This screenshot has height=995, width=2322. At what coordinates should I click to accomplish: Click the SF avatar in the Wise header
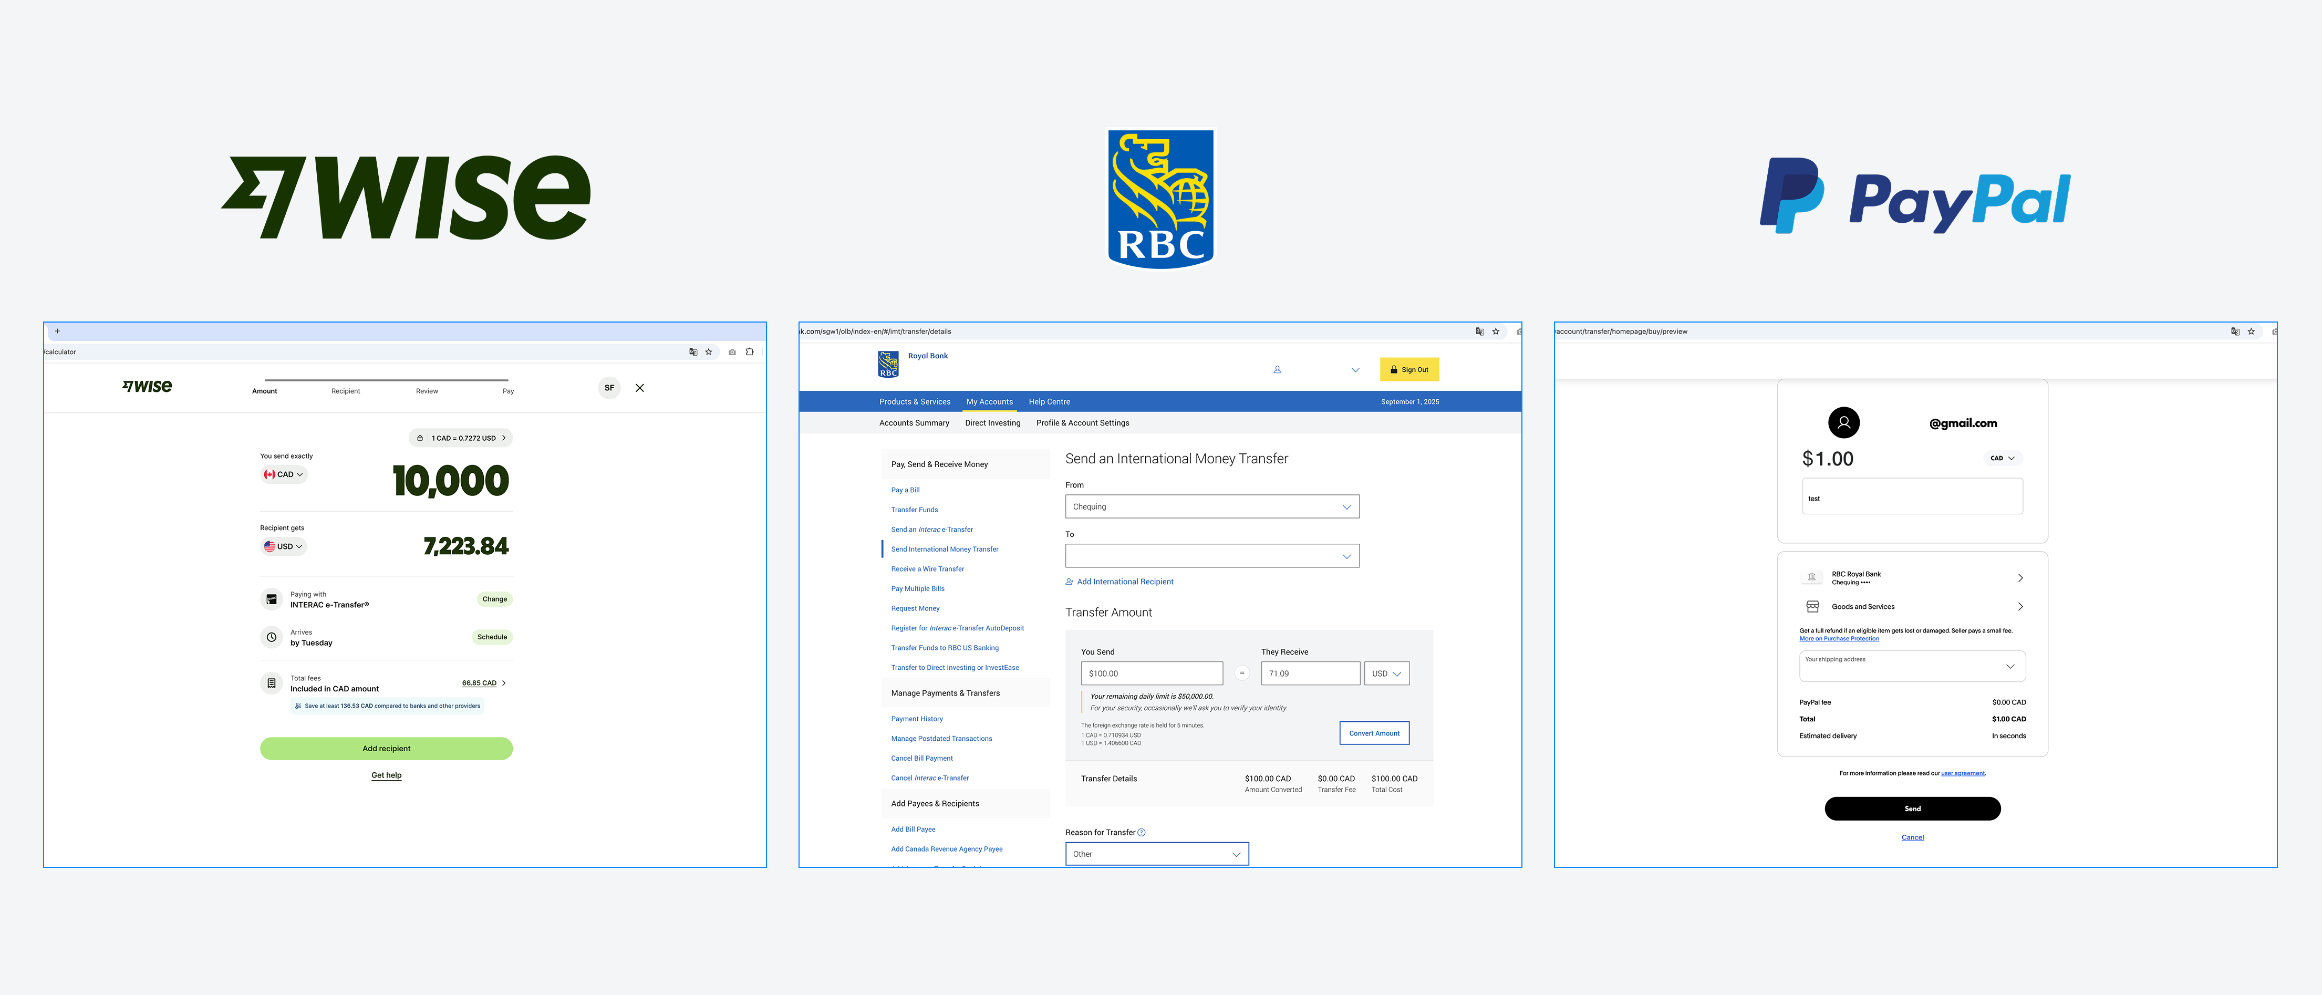pyautogui.click(x=609, y=388)
